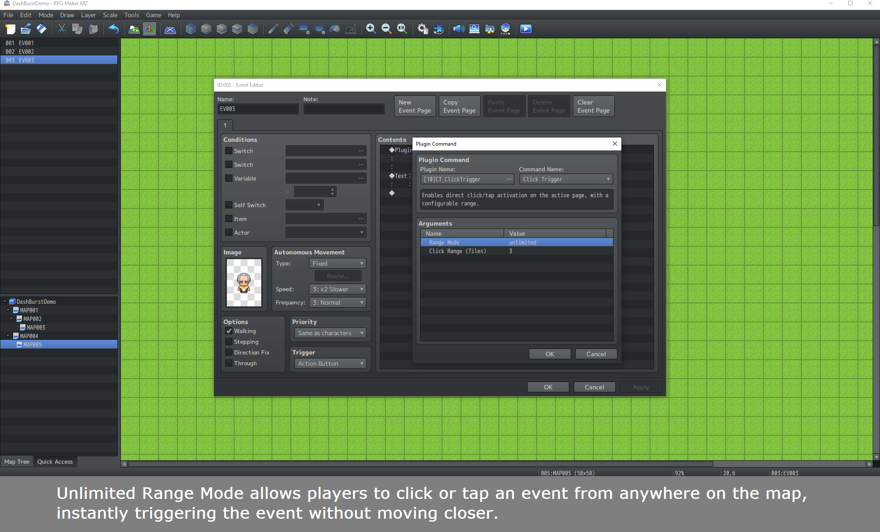Click the Cut scissors icon
This screenshot has width=880, height=532.
coord(62,29)
